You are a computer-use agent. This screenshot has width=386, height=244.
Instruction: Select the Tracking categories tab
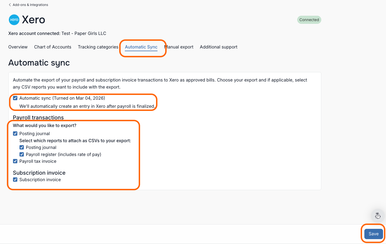98,47
